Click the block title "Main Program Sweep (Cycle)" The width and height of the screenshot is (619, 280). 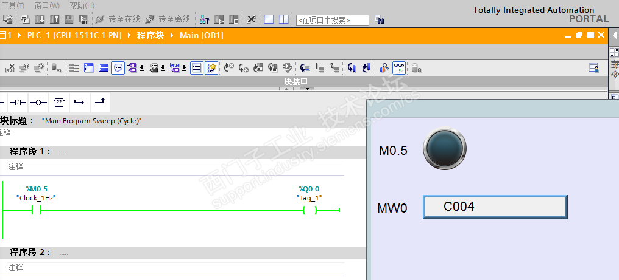91,121
